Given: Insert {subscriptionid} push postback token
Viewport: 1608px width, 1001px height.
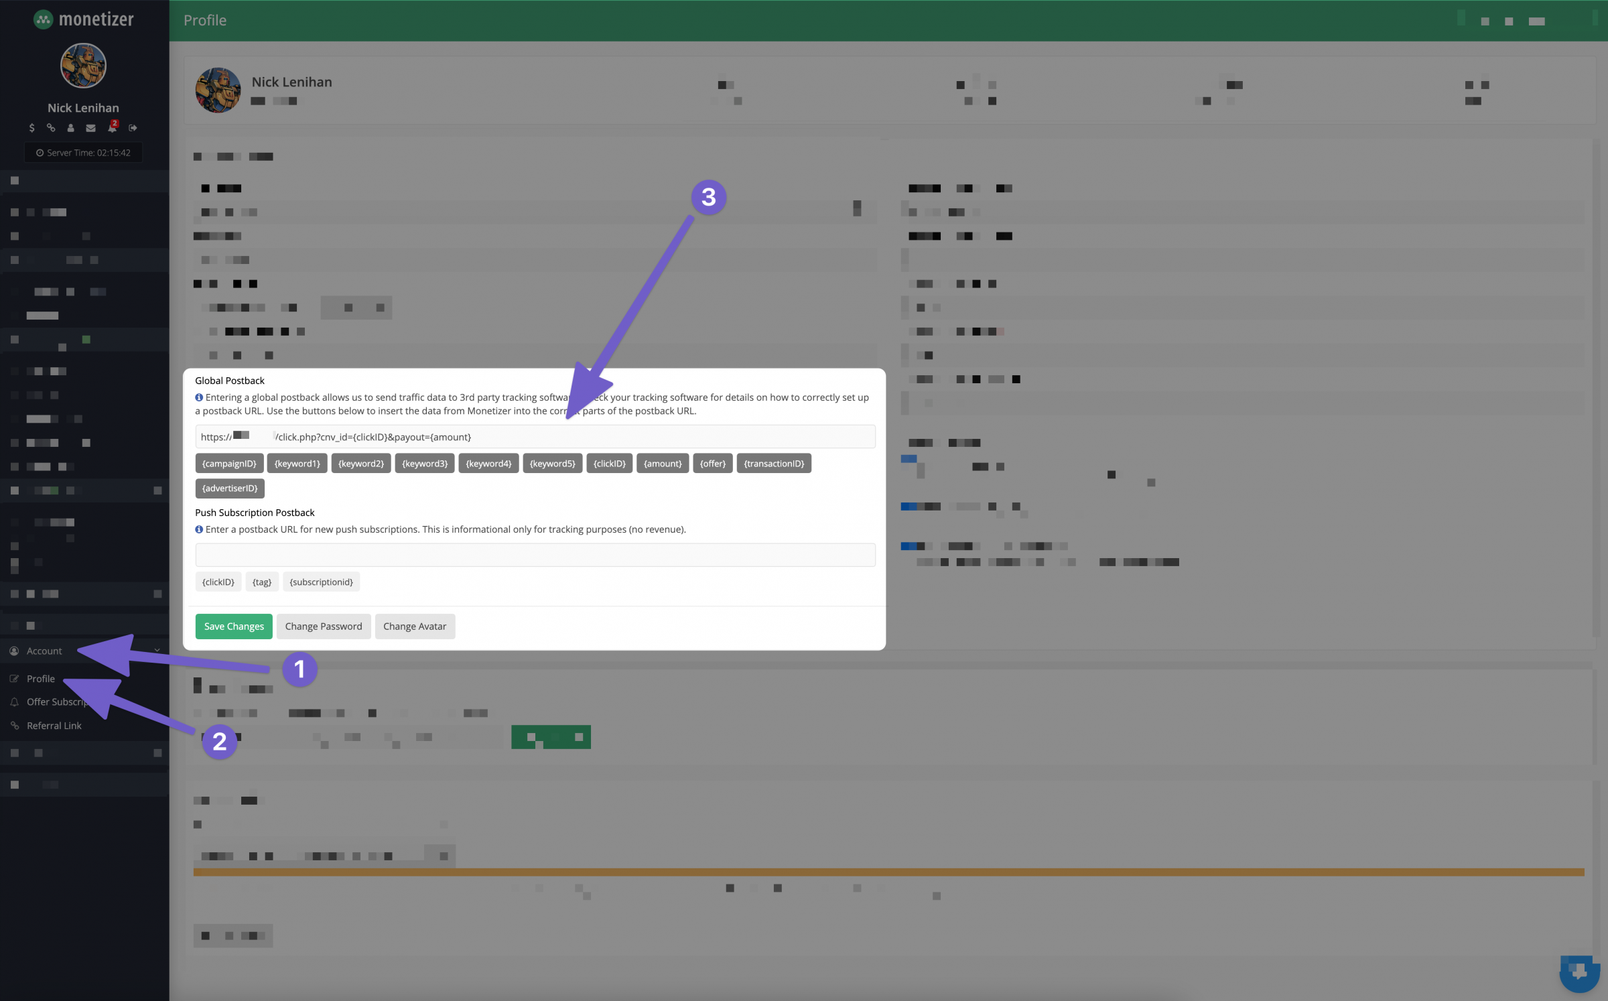Looking at the screenshot, I should (x=321, y=582).
